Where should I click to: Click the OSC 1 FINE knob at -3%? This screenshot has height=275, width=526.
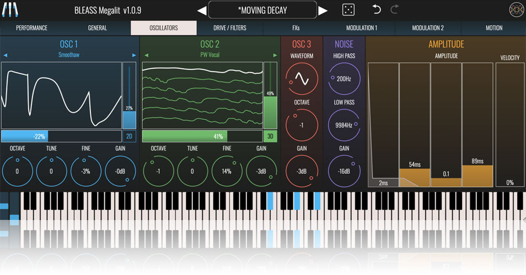pos(86,171)
